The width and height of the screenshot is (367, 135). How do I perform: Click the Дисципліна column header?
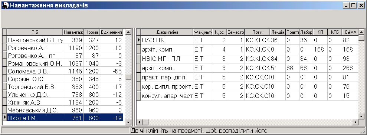[167, 32]
